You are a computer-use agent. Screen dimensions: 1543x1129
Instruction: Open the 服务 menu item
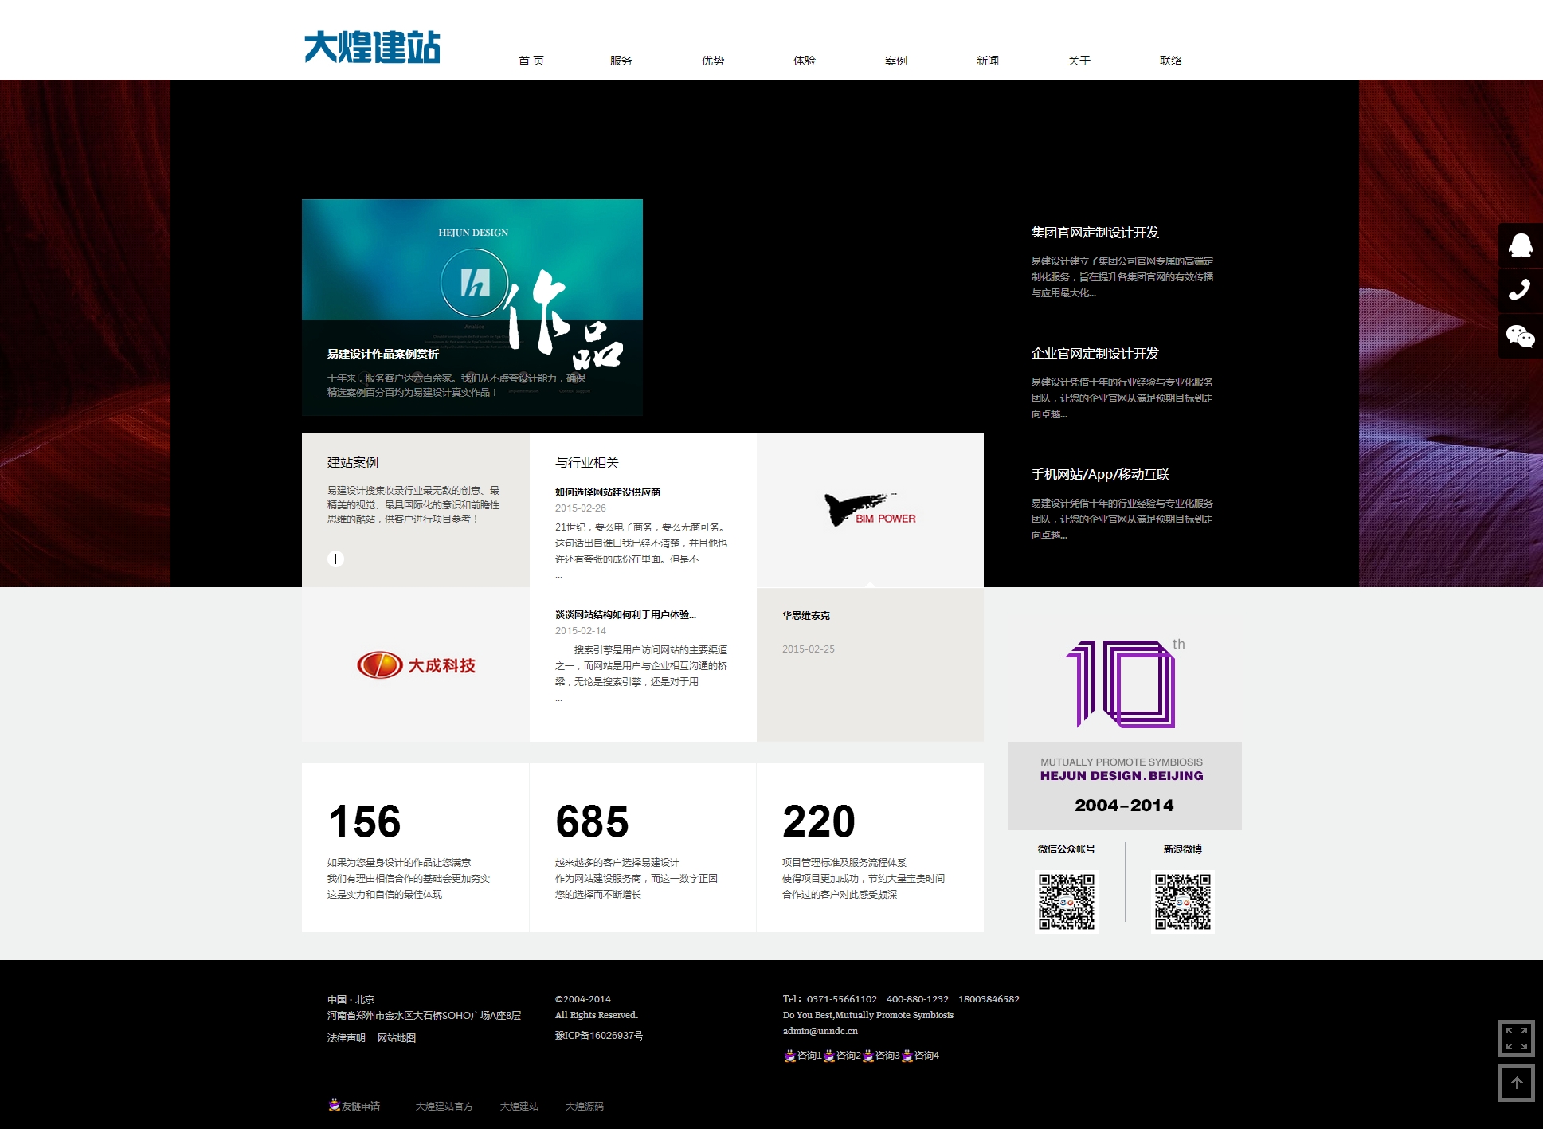pyautogui.click(x=621, y=61)
